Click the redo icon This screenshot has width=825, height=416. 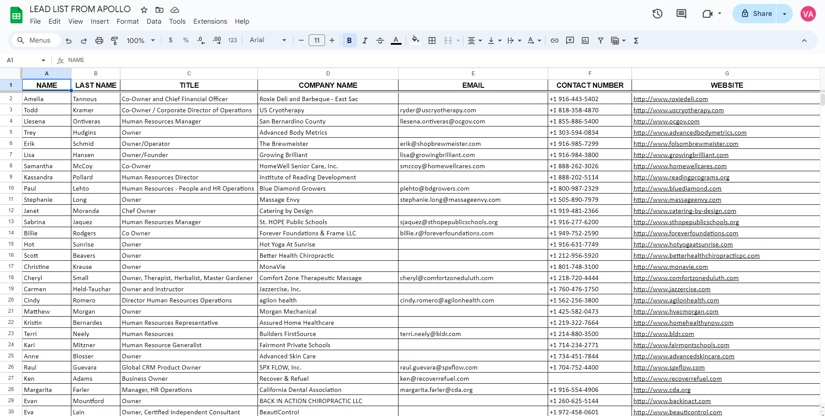84,40
